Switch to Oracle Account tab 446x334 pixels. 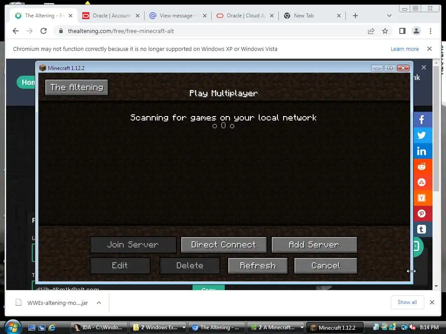[x=111, y=16]
